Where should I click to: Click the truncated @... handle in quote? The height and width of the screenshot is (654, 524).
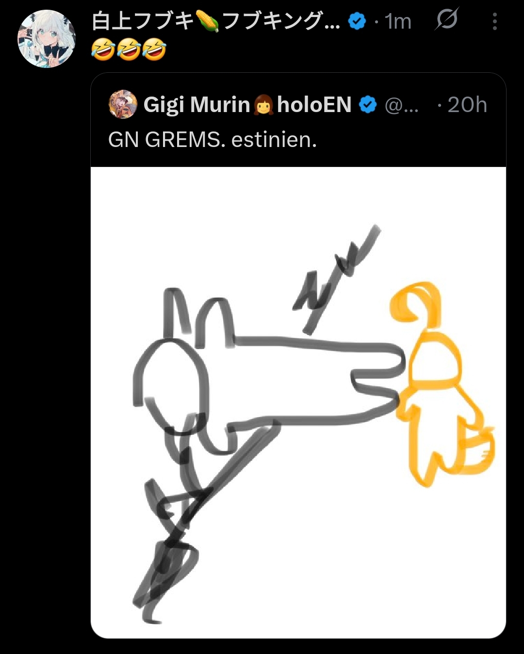click(401, 105)
